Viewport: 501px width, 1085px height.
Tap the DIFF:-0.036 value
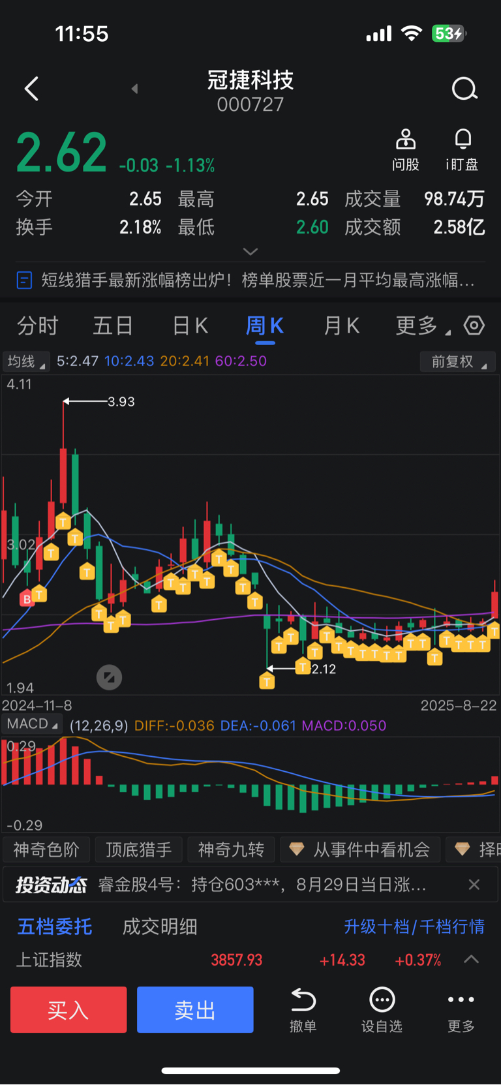tap(174, 726)
